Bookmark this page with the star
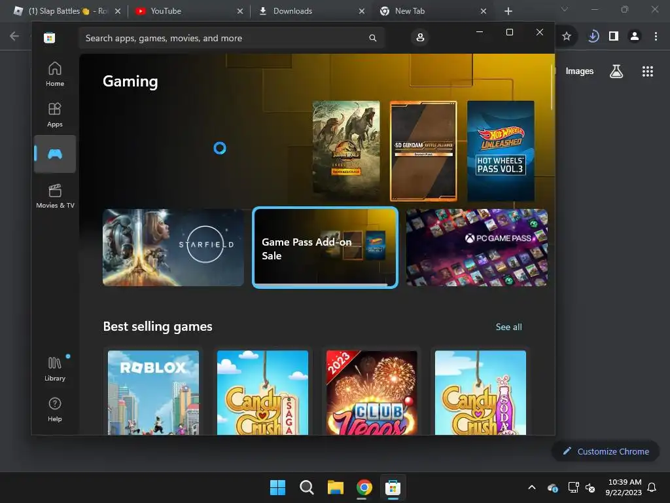 pos(567,37)
